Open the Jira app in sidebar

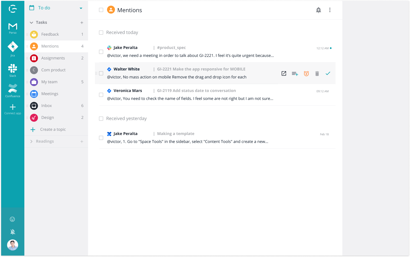coord(13,49)
